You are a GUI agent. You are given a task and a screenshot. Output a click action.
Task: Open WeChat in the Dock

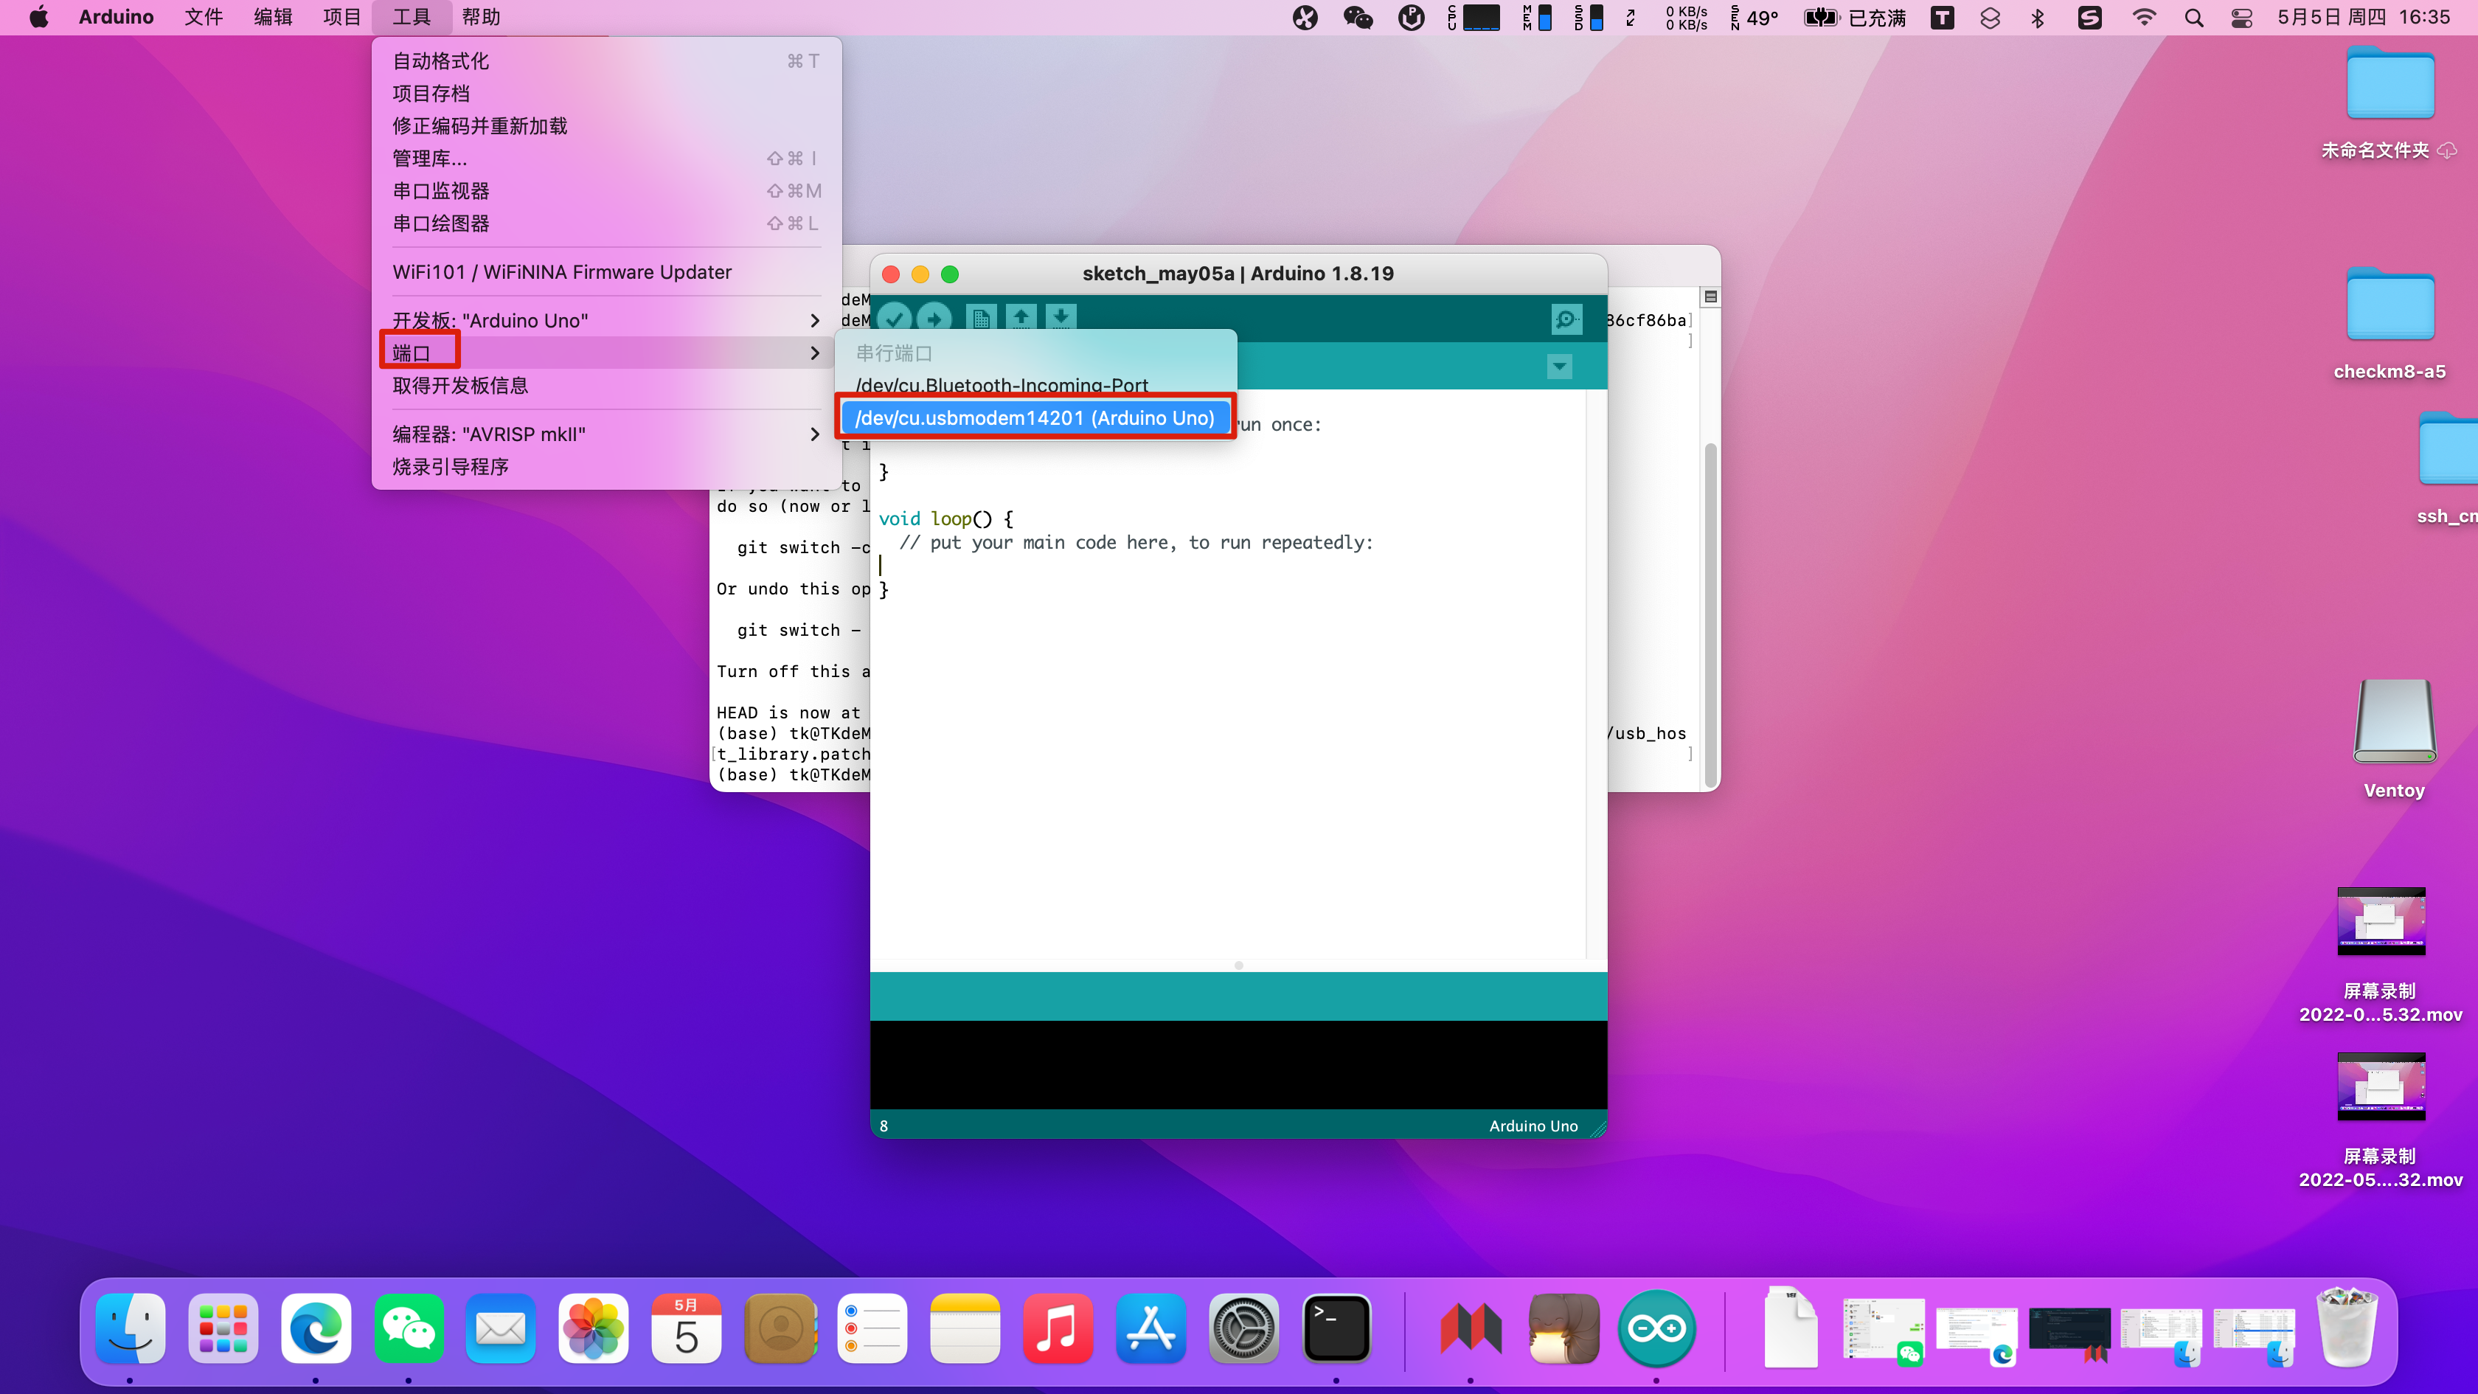tap(409, 1328)
